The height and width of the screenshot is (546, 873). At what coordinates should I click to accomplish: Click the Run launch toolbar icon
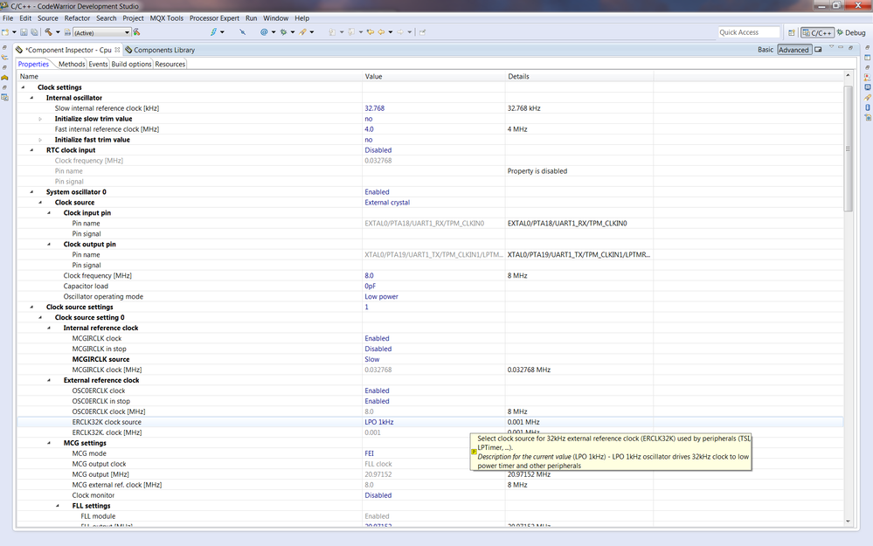tap(302, 32)
